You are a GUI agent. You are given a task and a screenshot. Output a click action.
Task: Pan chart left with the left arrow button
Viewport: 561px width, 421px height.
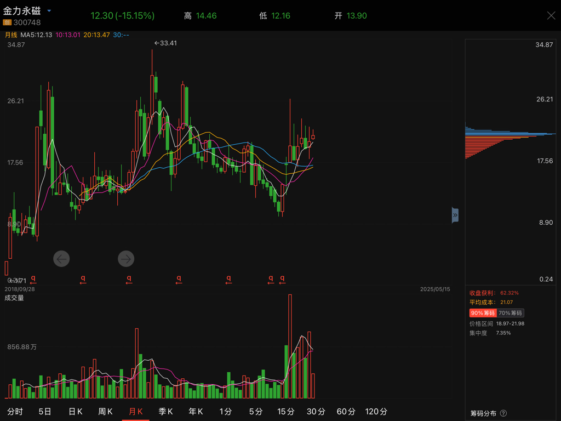click(x=61, y=259)
